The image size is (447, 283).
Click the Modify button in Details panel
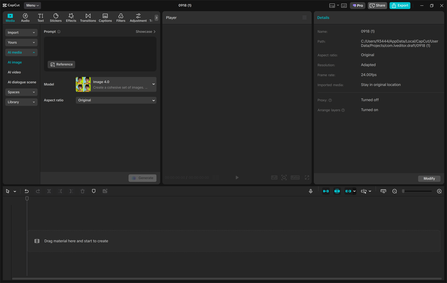pos(429,179)
